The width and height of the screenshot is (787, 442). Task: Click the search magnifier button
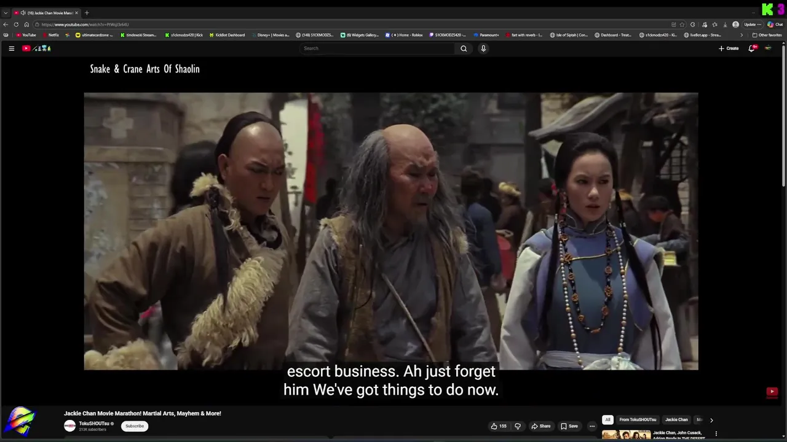coord(464,48)
